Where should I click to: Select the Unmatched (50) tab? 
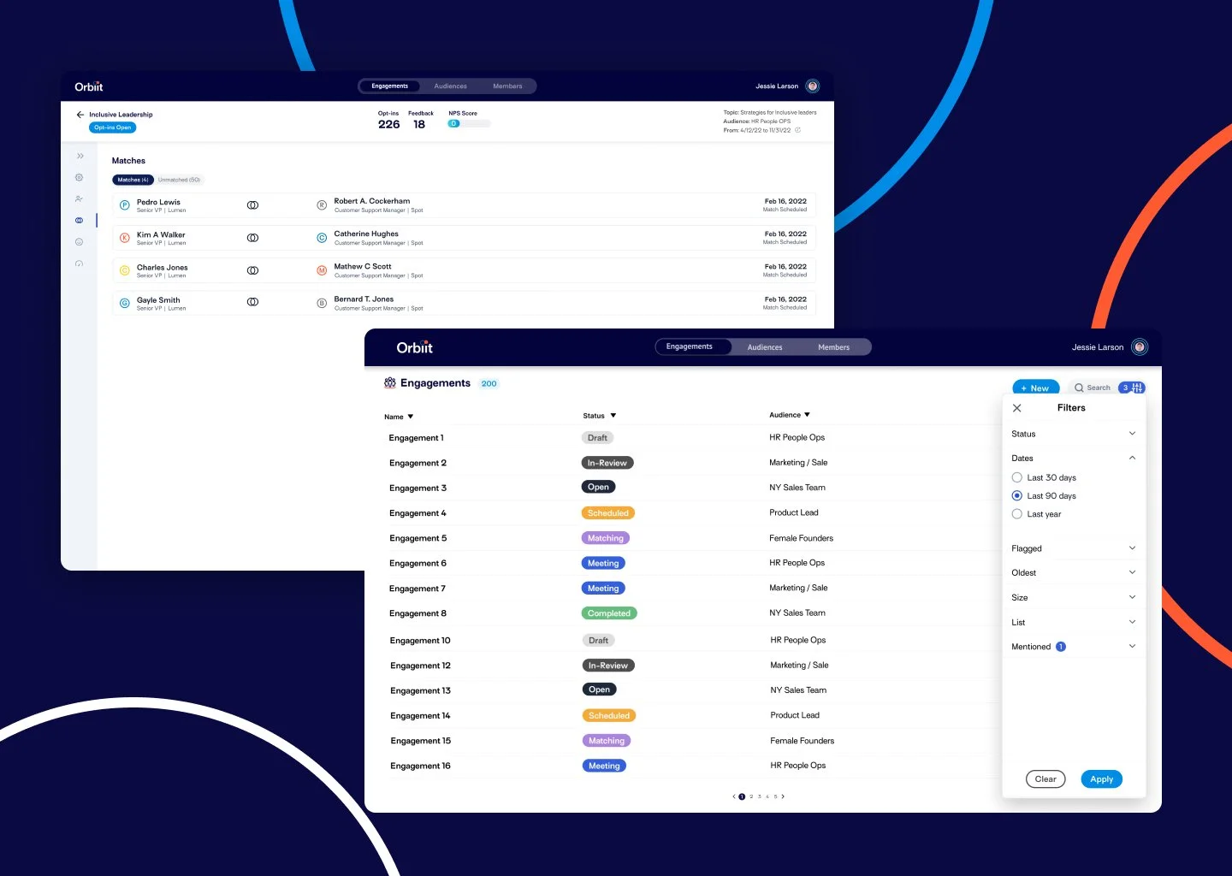point(179,180)
